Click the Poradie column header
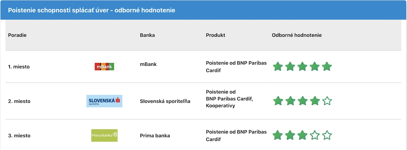The width and height of the screenshot is (407, 150). [x=17, y=35]
